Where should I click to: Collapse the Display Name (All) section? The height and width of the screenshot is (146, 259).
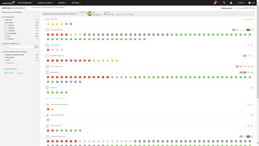tap(3, 44)
